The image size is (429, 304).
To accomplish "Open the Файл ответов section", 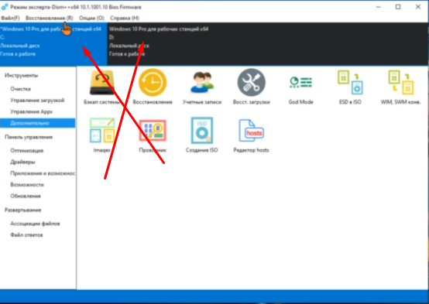I will click(x=26, y=235).
